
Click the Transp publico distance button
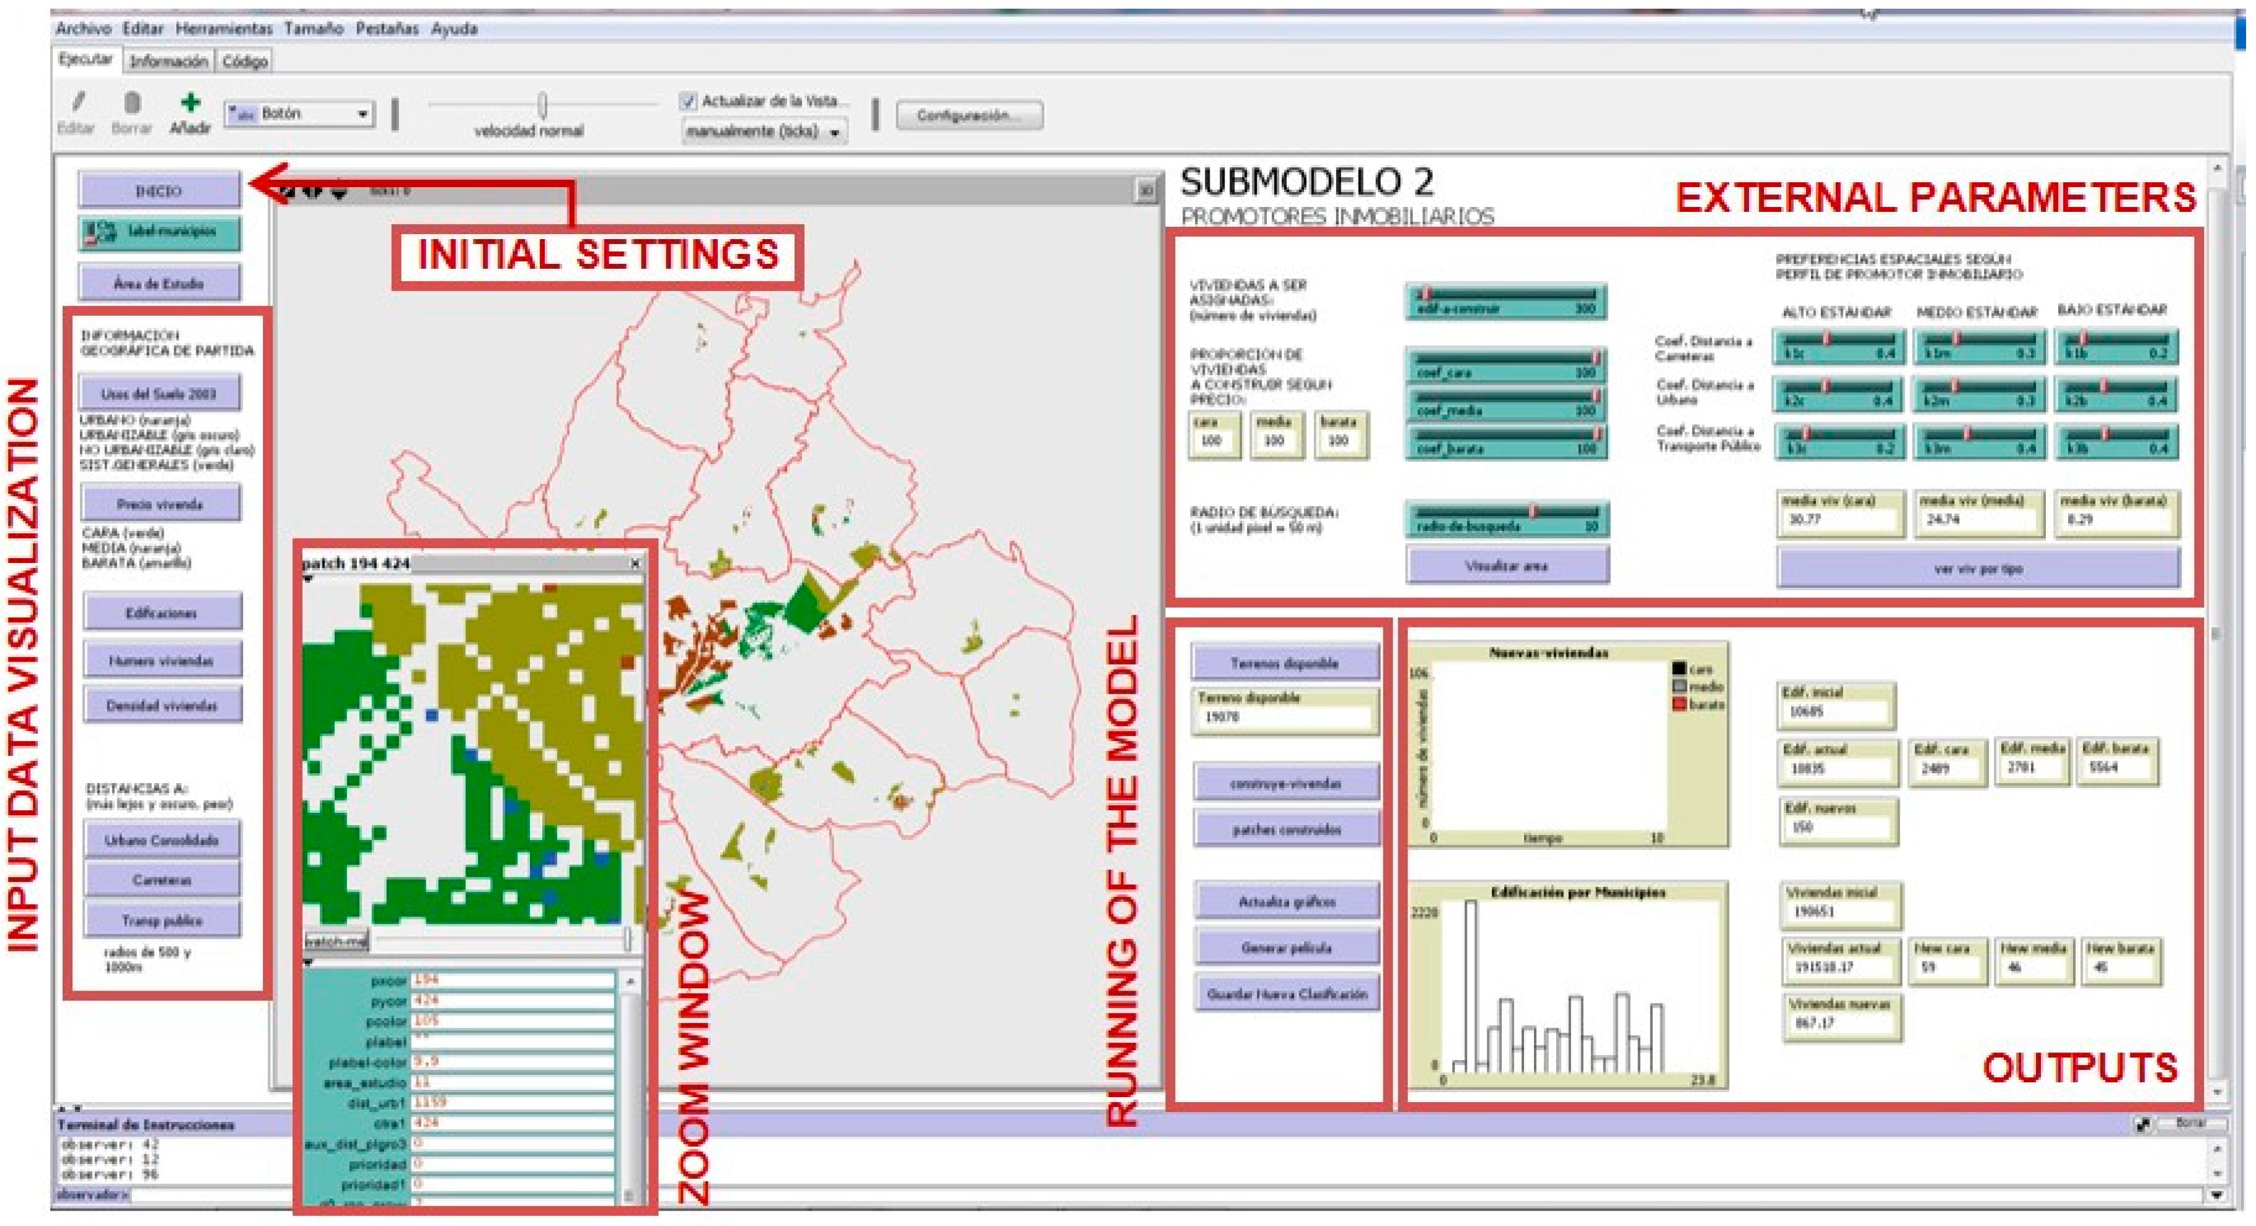[162, 920]
